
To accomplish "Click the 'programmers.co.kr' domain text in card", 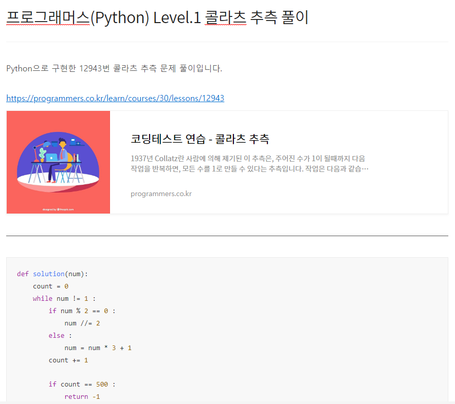I will pyautogui.click(x=161, y=194).
